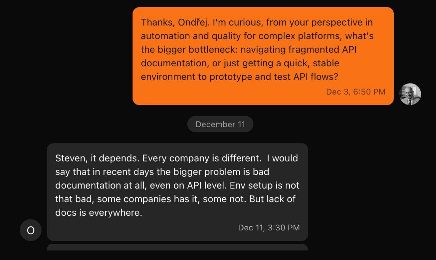Click the "O" contact avatar circle
The width and height of the screenshot is (436, 260).
point(31,230)
